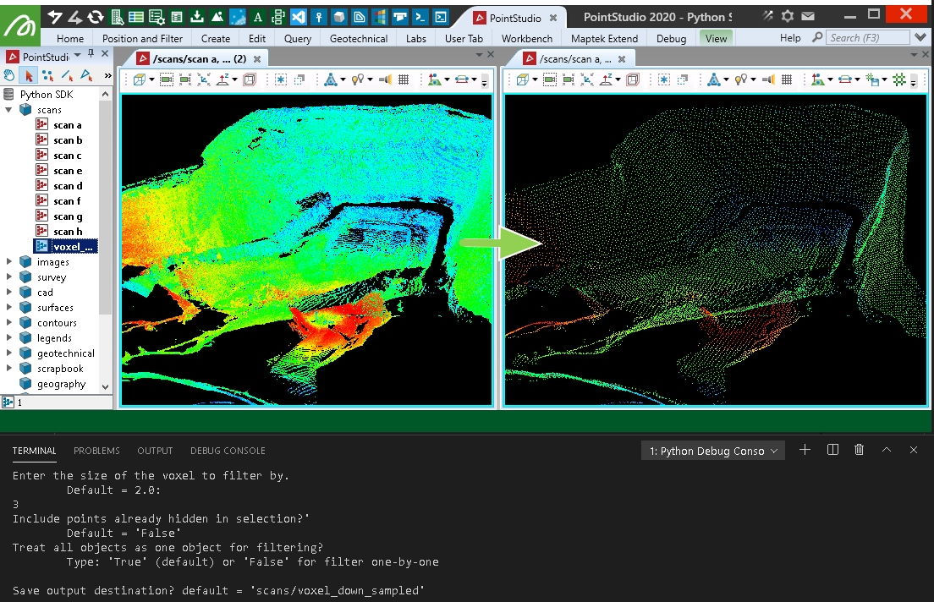This screenshot has height=602, width=934.
Task: Select the voxel_ item in scans tree
Action: [66, 247]
